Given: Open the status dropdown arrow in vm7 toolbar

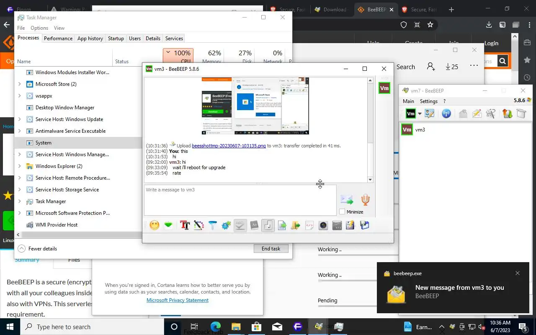Looking at the screenshot, I should [x=420, y=114].
